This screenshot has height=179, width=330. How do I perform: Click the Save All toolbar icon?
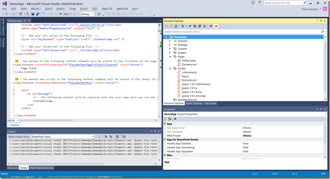click(x=38, y=14)
